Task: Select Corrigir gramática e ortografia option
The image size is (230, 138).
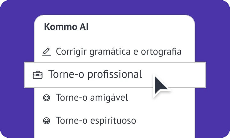Action: [x=118, y=51]
